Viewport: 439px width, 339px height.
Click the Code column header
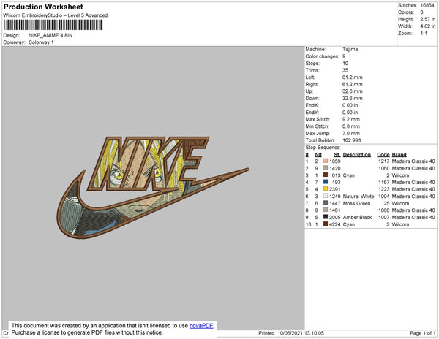[x=383, y=155]
